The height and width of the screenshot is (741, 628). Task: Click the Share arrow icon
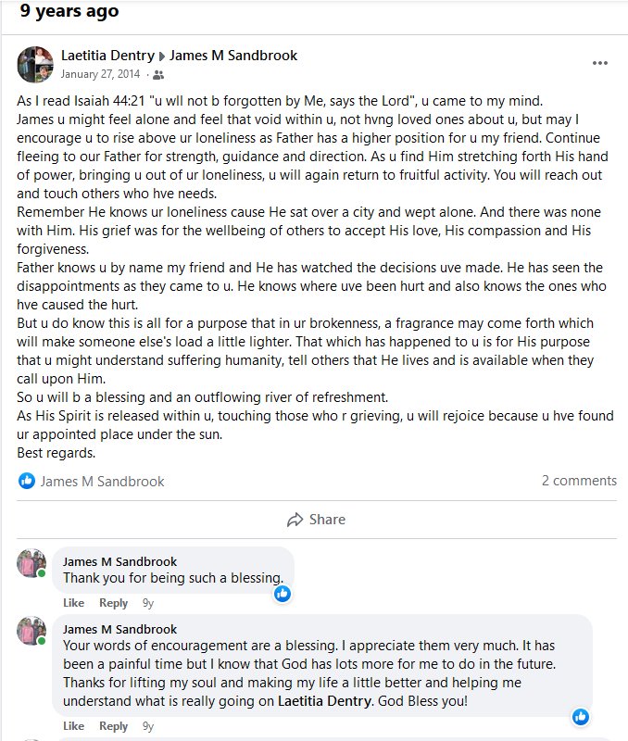295,520
